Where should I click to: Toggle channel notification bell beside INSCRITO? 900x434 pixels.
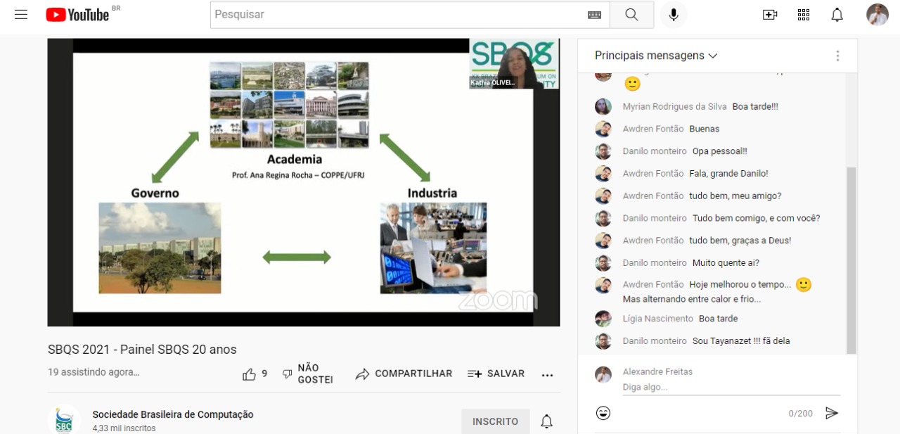click(x=546, y=421)
